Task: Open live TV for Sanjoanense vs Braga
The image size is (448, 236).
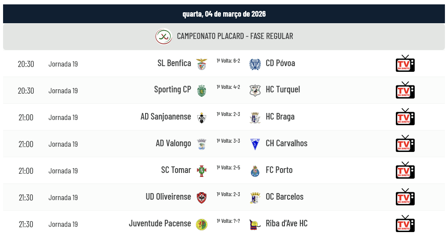Action: [x=405, y=117]
